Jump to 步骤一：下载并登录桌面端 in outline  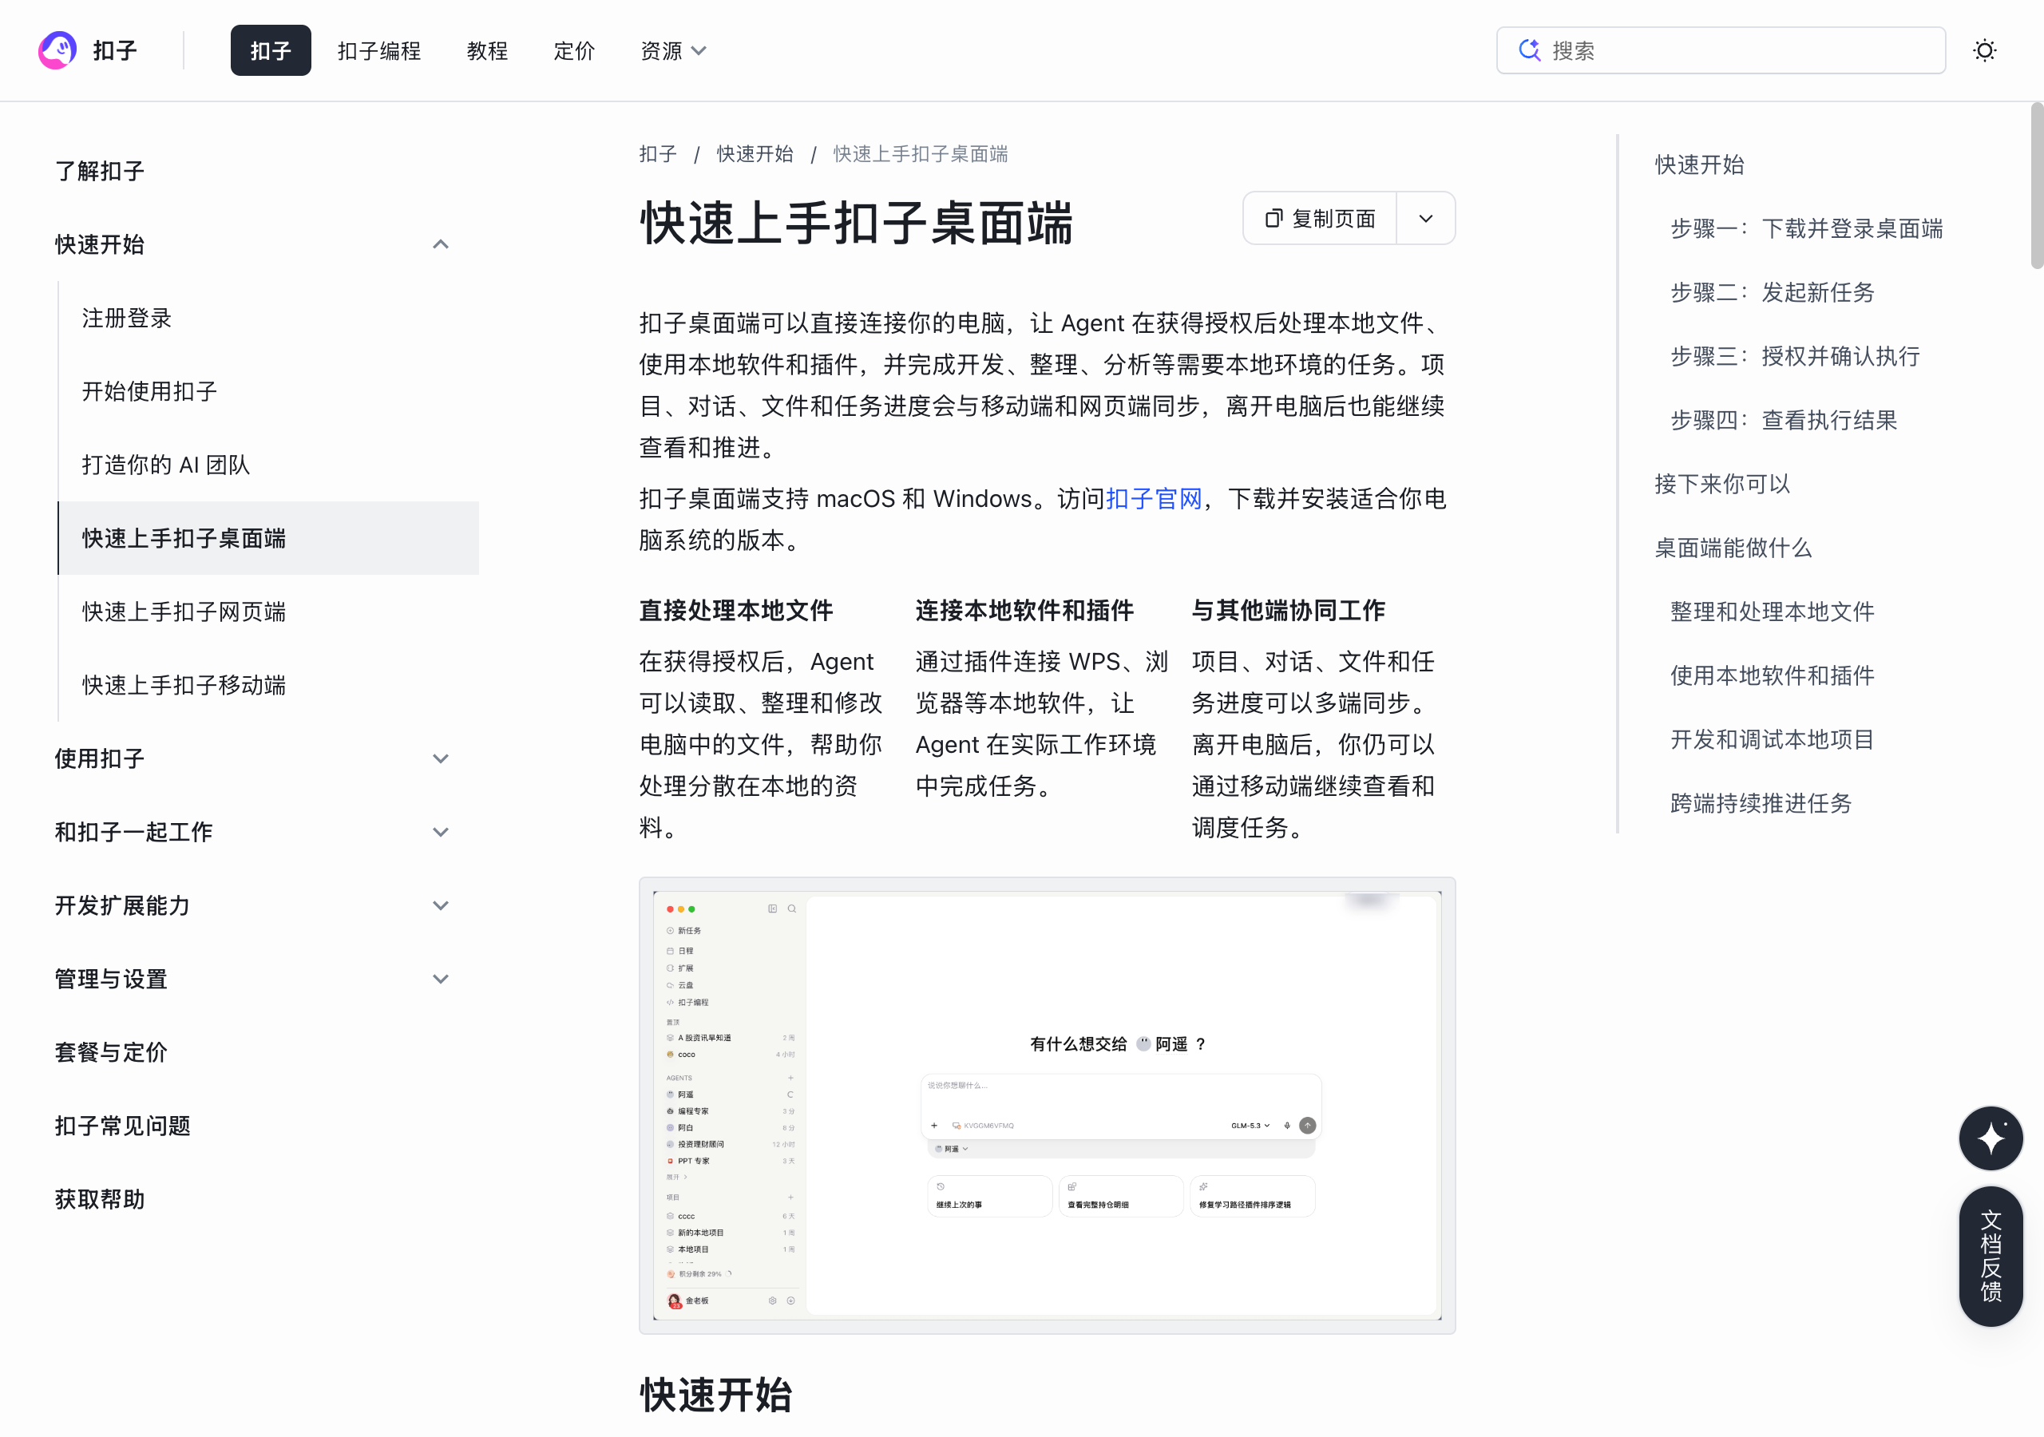(x=1806, y=229)
